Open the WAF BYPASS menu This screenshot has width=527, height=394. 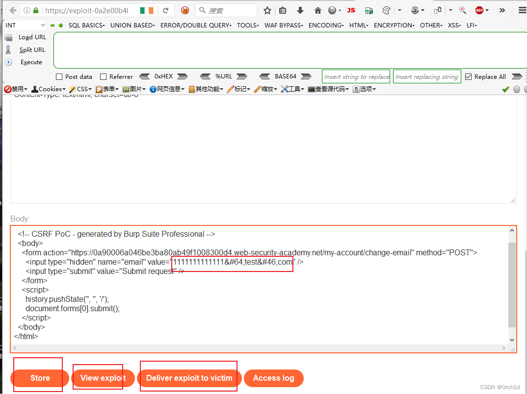click(x=284, y=25)
